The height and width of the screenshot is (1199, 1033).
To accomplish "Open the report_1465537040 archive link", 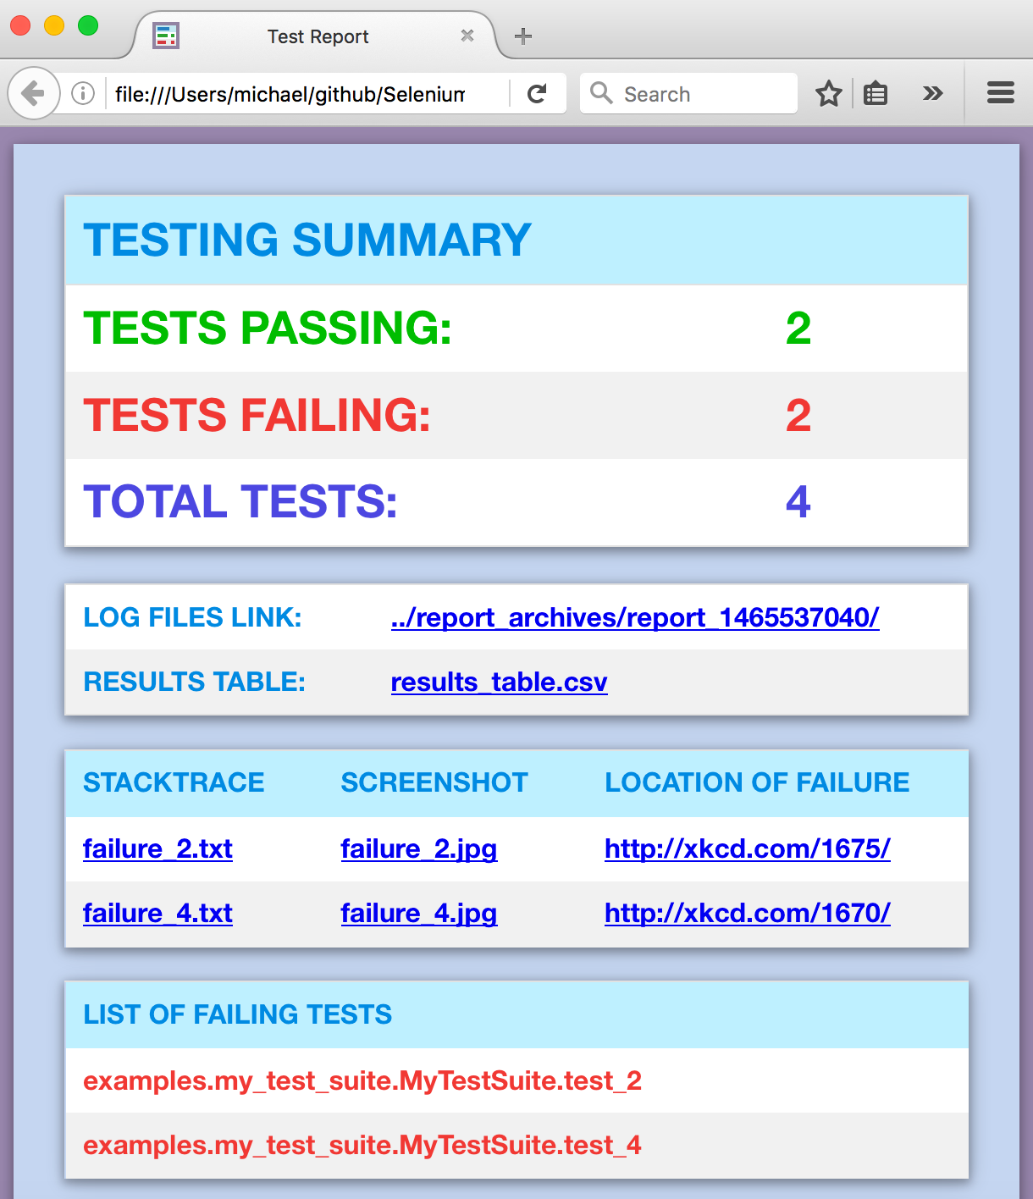I will tap(635, 617).
